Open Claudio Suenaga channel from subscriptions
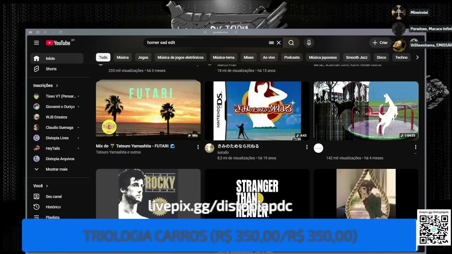 click(x=57, y=127)
